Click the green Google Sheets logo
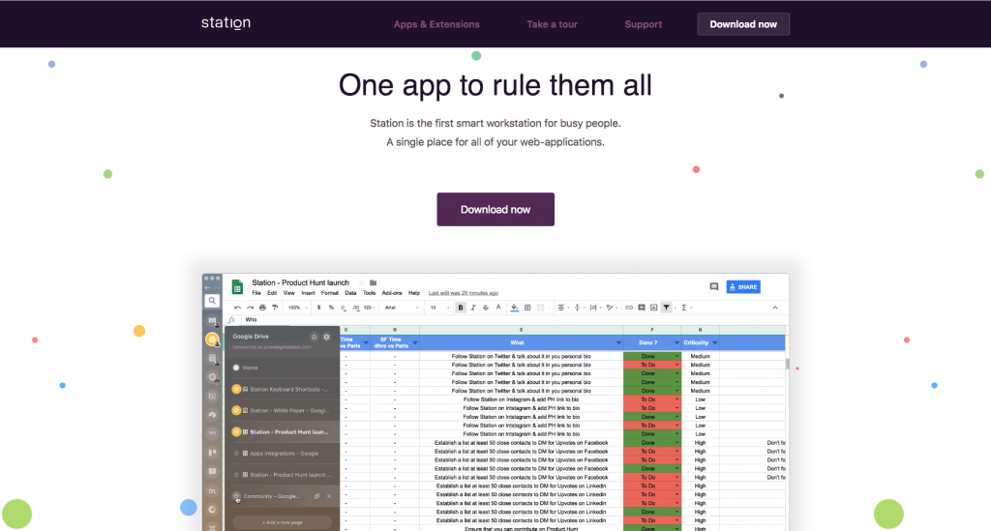This screenshot has height=531, width=991. click(237, 287)
